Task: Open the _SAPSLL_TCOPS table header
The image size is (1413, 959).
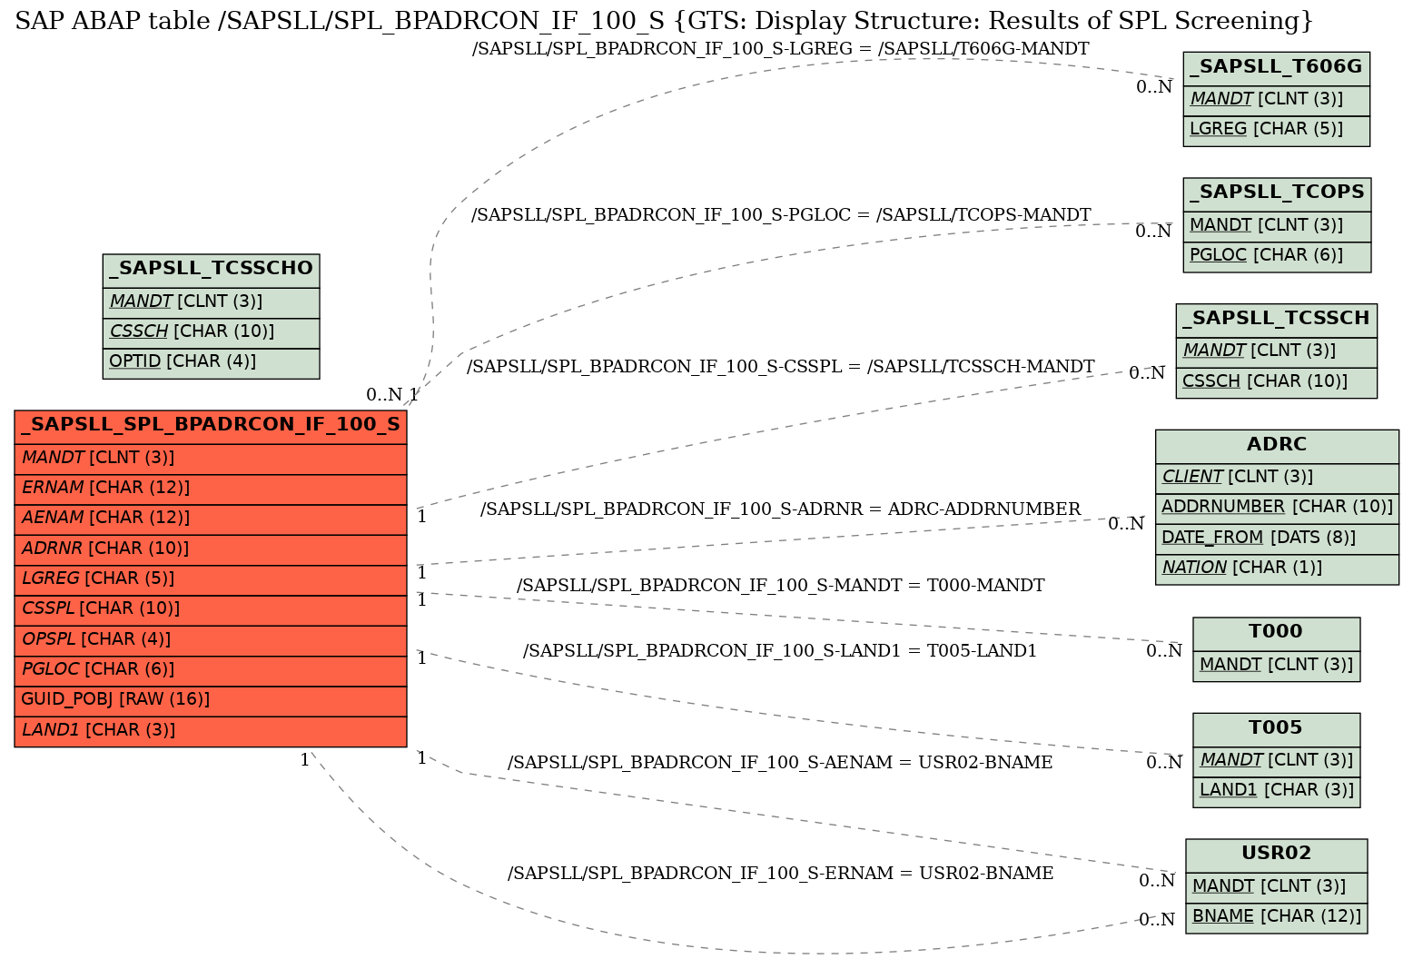Action: coord(1277,193)
